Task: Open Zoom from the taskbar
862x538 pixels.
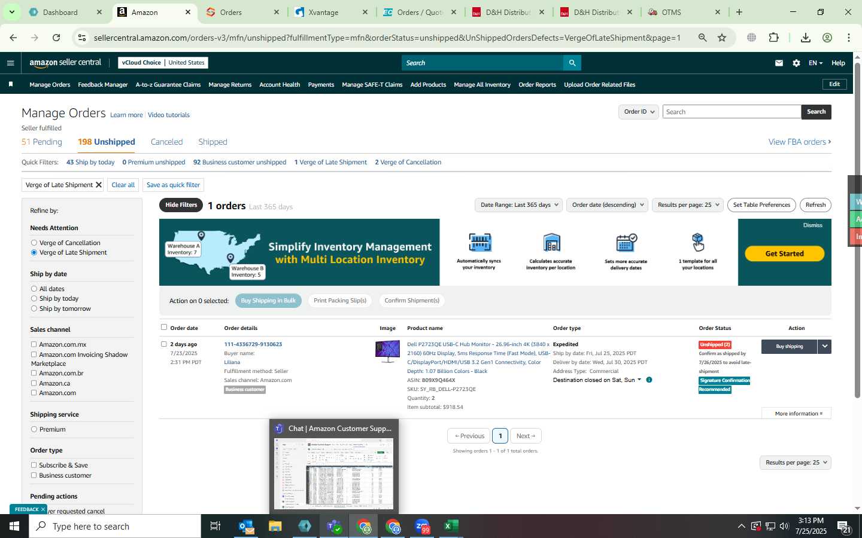Action: [x=422, y=526]
